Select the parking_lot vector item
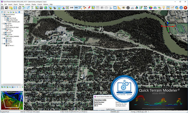Viewport: 188px width, 113px height. 14,27
